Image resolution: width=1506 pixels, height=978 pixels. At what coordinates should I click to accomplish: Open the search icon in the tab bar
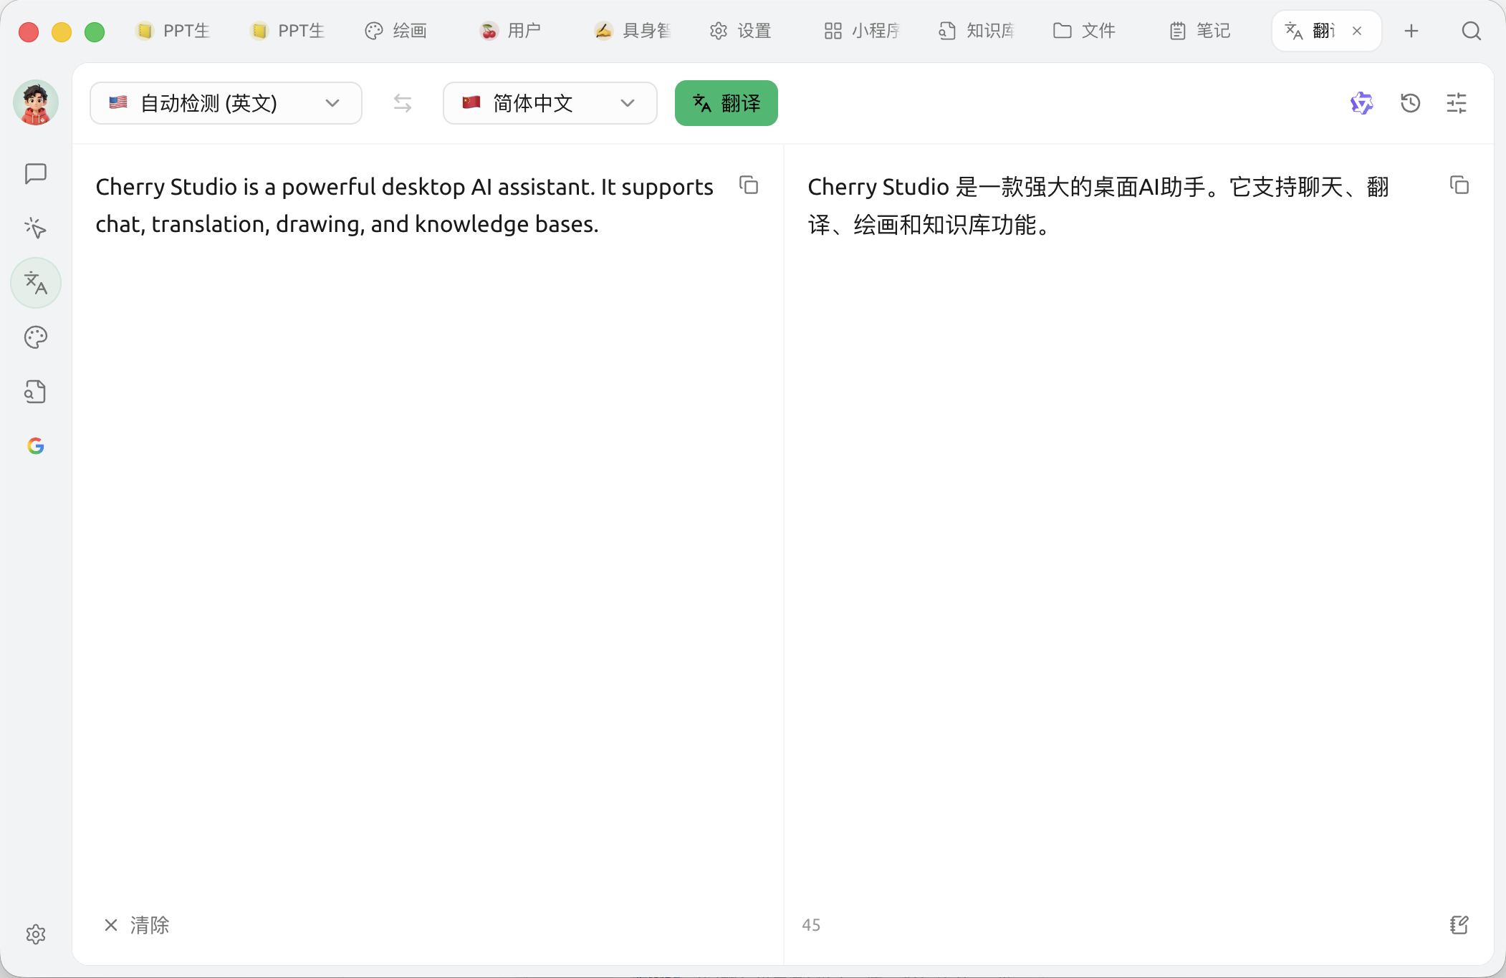pos(1471,31)
